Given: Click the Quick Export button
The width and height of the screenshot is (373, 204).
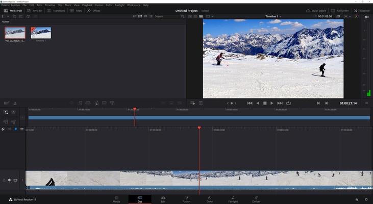Looking at the screenshot, I should [x=316, y=11].
